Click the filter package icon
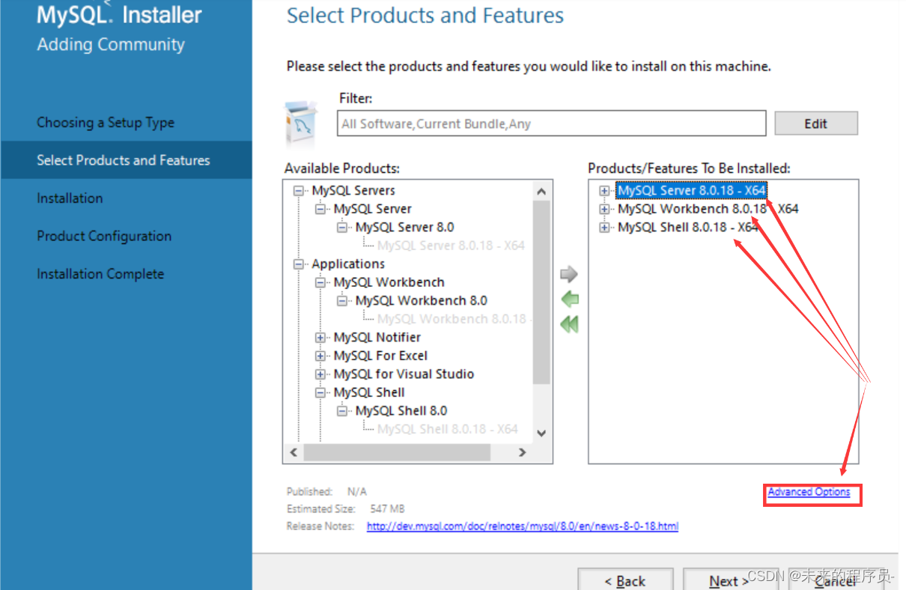Image resolution: width=906 pixels, height=590 pixels. coord(302,123)
